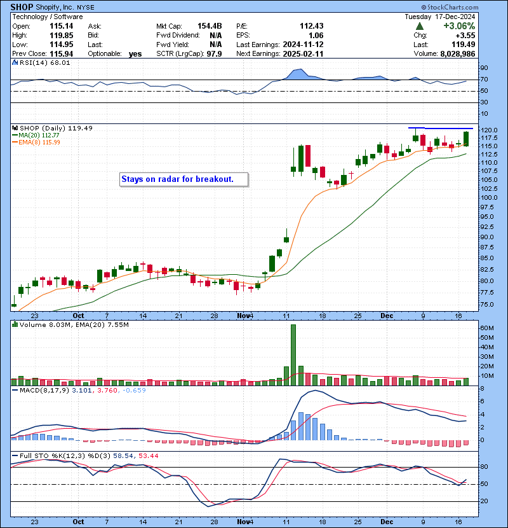Click the Last price 119.49 in header
The height and width of the screenshot is (528, 508).
[x=464, y=45]
